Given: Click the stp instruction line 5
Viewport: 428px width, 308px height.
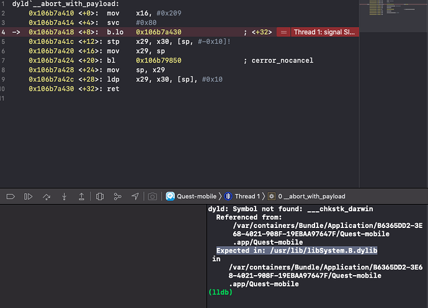Looking at the screenshot, I should (113, 42).
